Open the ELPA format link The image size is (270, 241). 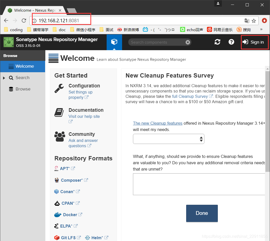(x=66, y=226)
